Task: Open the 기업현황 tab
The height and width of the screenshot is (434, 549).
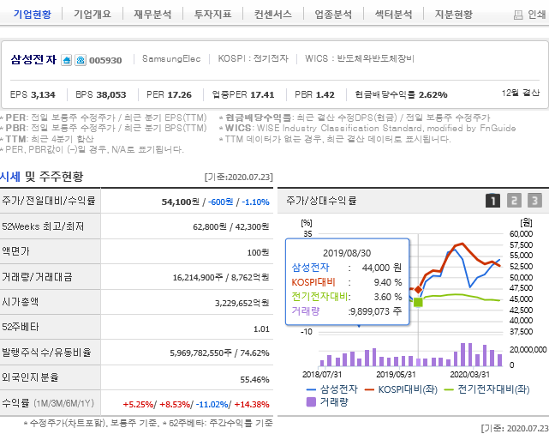Action: (33, 15)
